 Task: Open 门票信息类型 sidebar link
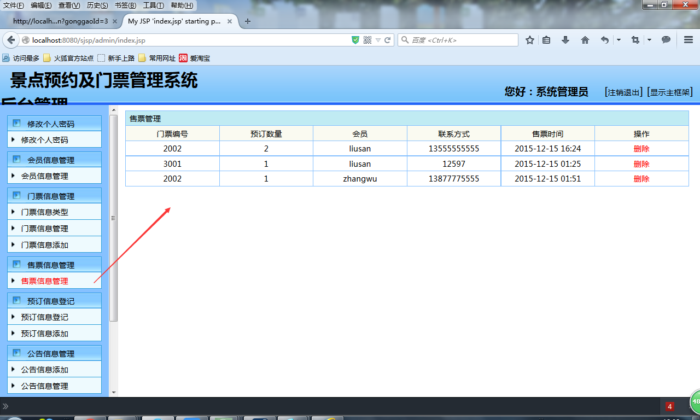tap(45, 212)
